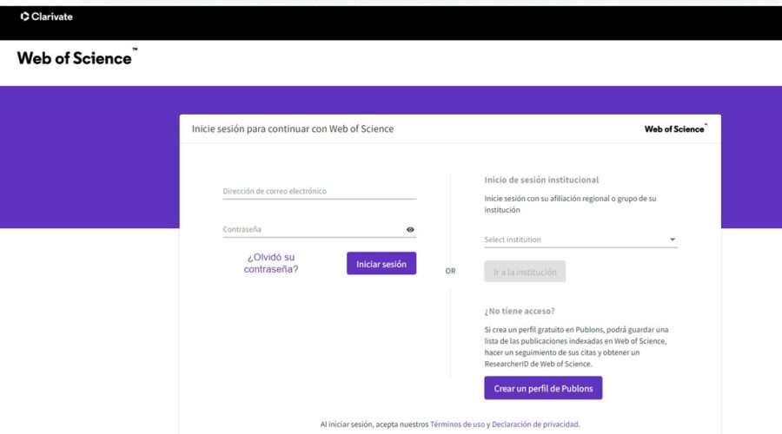Click the large Web of Science logo

[x=76, y=57]
